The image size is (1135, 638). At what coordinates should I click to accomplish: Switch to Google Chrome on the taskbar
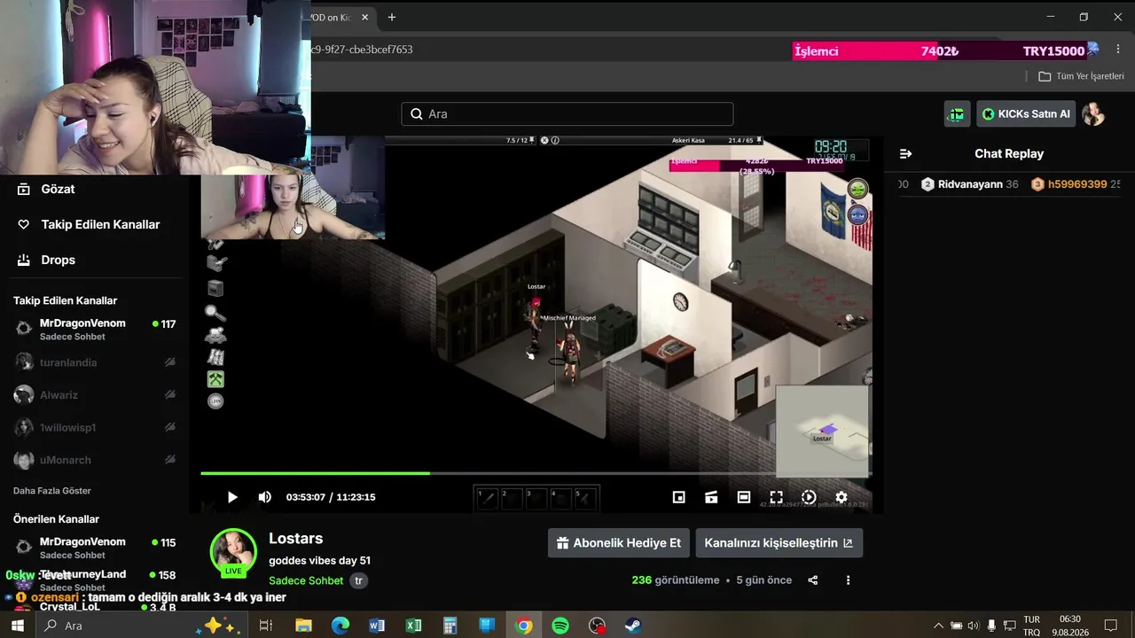[x=524, y=626]
